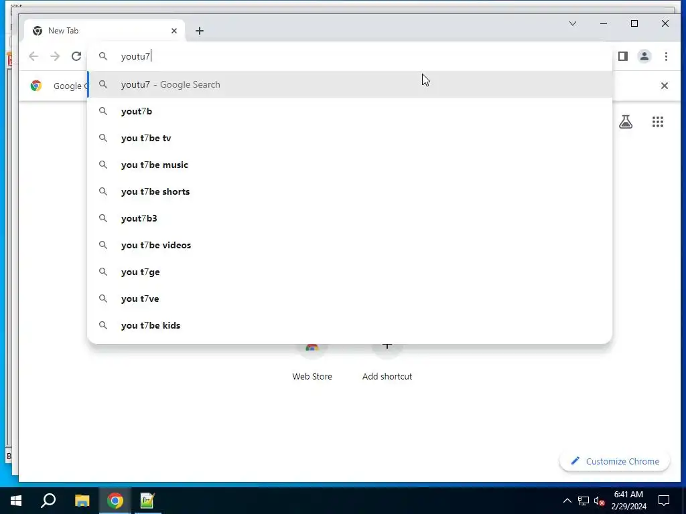
Task: Select the 'you t7be music' suggestion
Action: pyautogui.click(x=350, y=165)
